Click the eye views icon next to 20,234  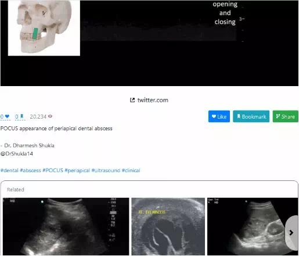coord(50,116)
